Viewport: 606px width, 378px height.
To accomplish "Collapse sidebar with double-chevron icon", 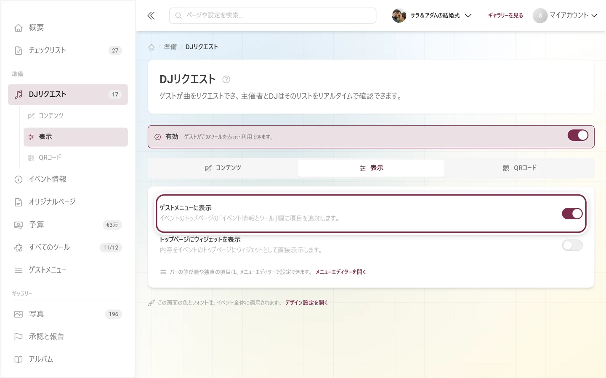I will [151, 16].
